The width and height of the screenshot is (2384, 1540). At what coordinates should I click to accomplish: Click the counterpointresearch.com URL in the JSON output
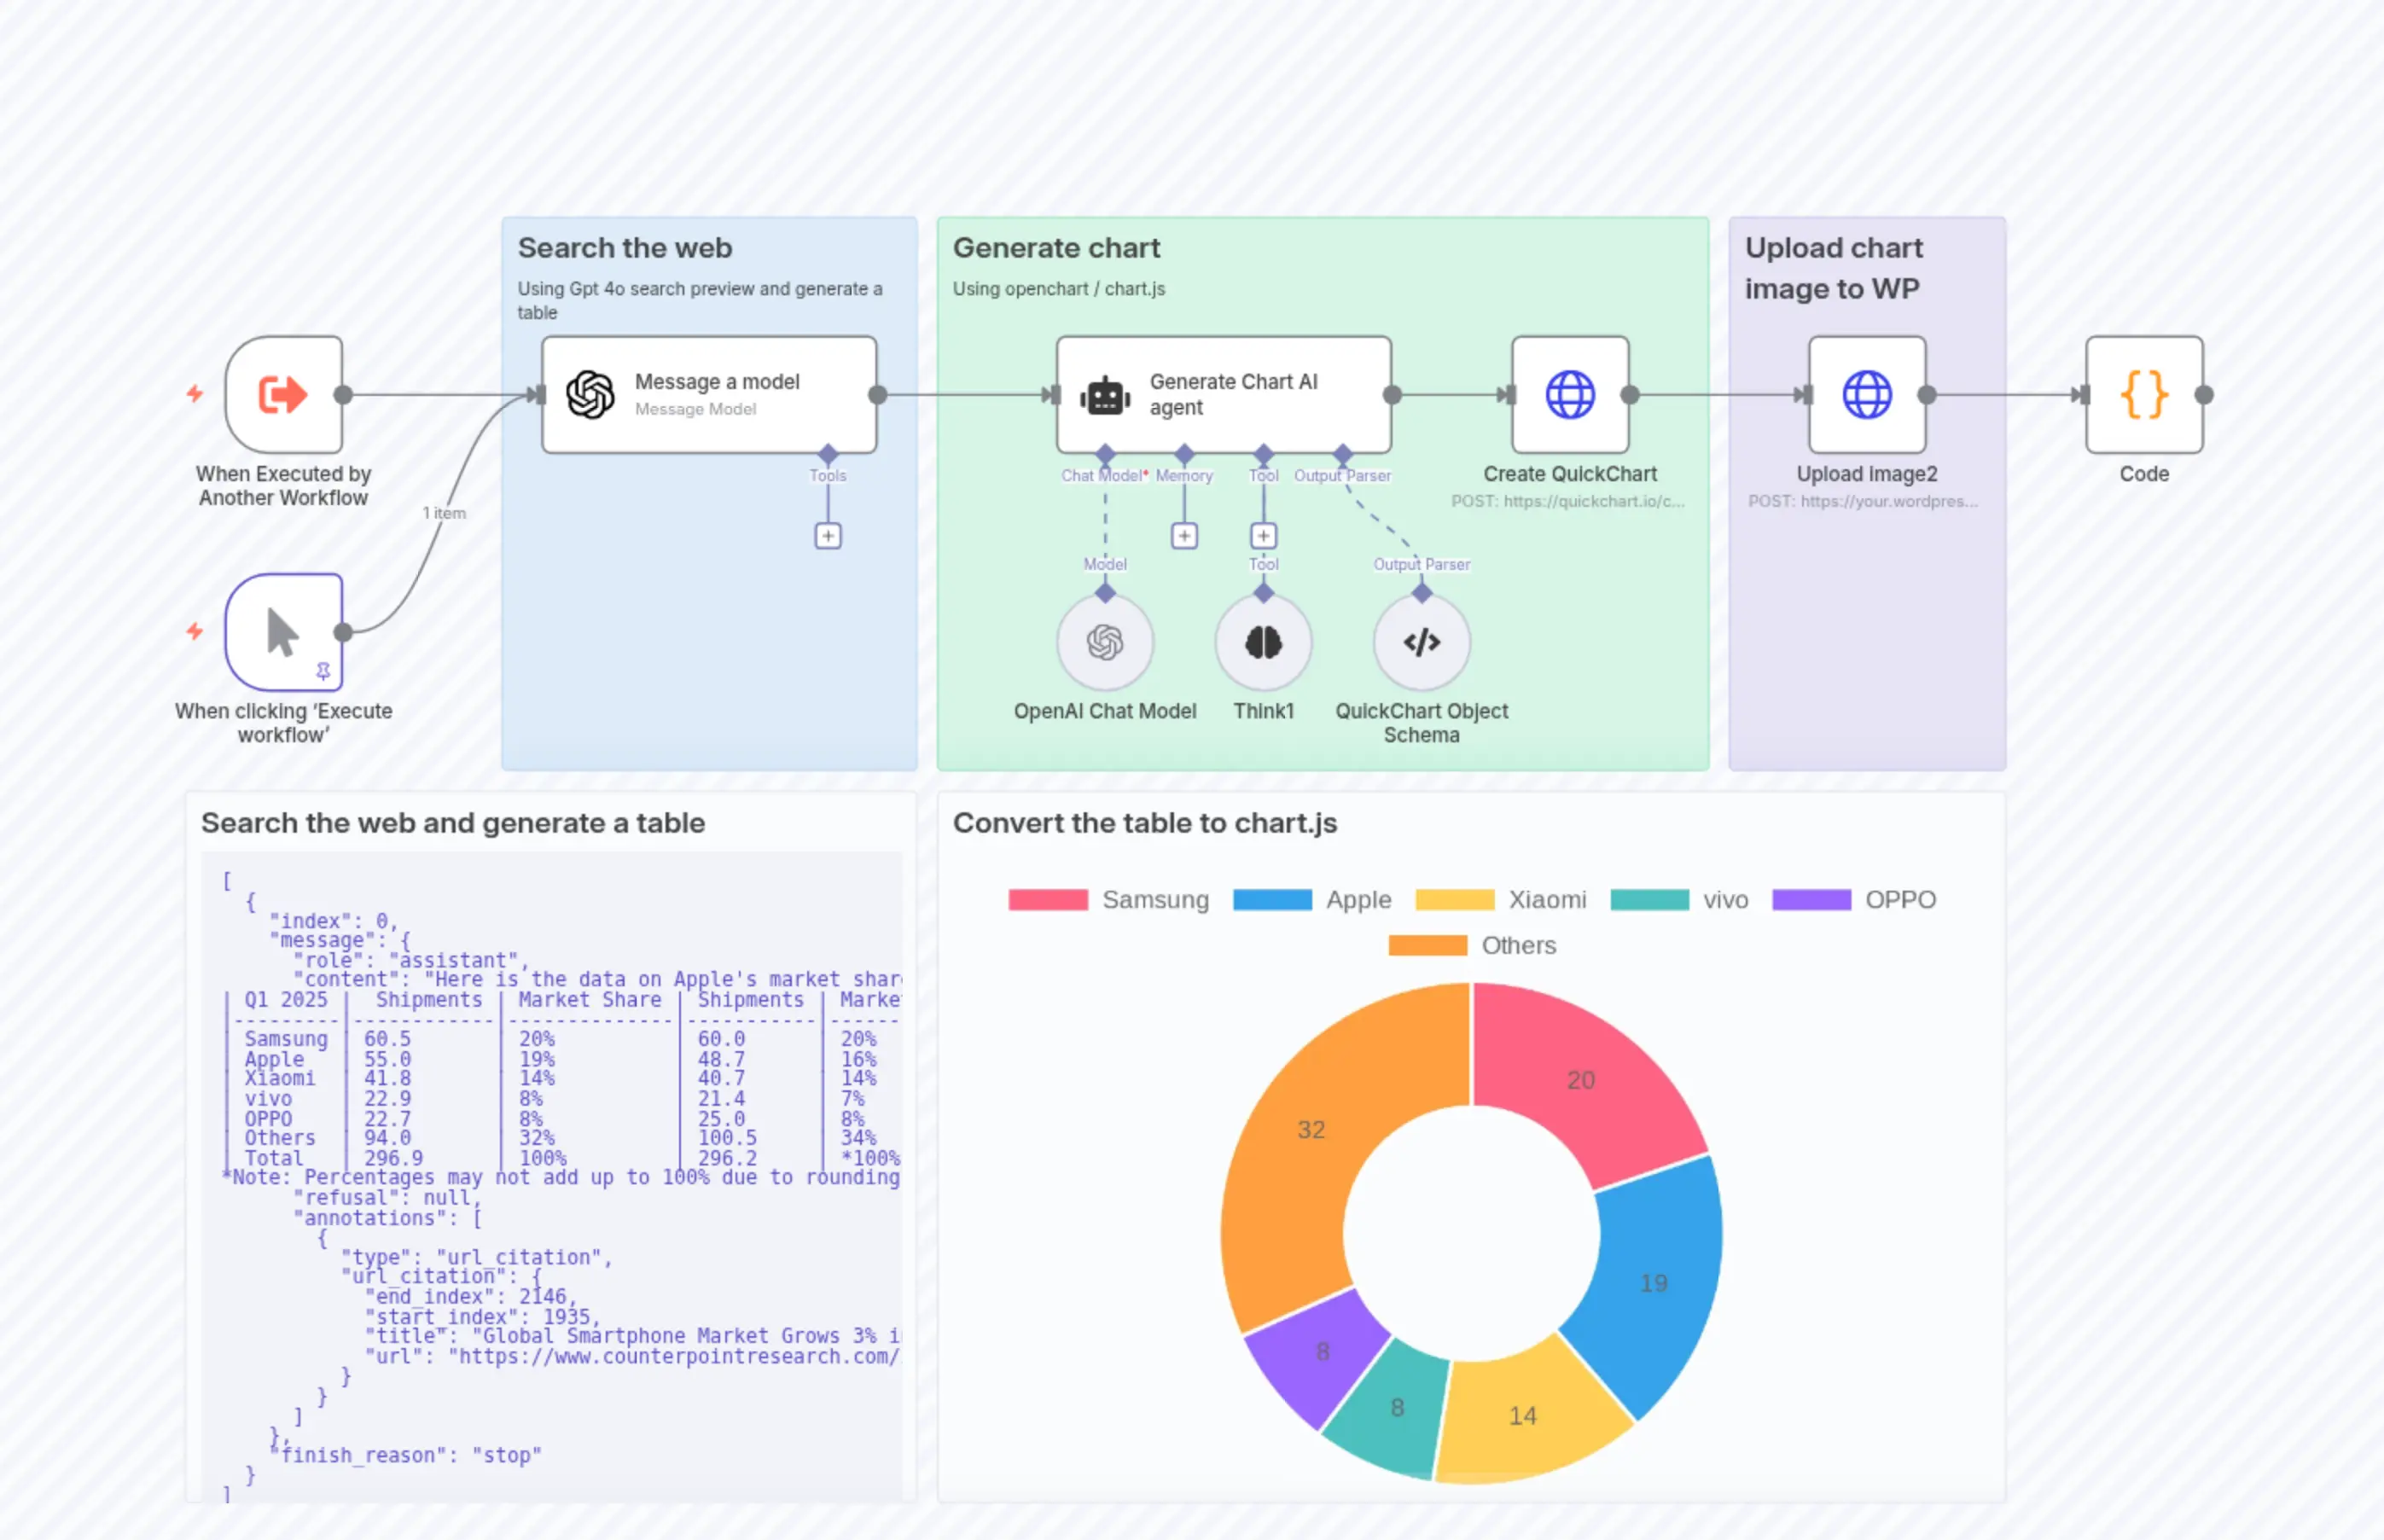click(x=680, y=1357)
